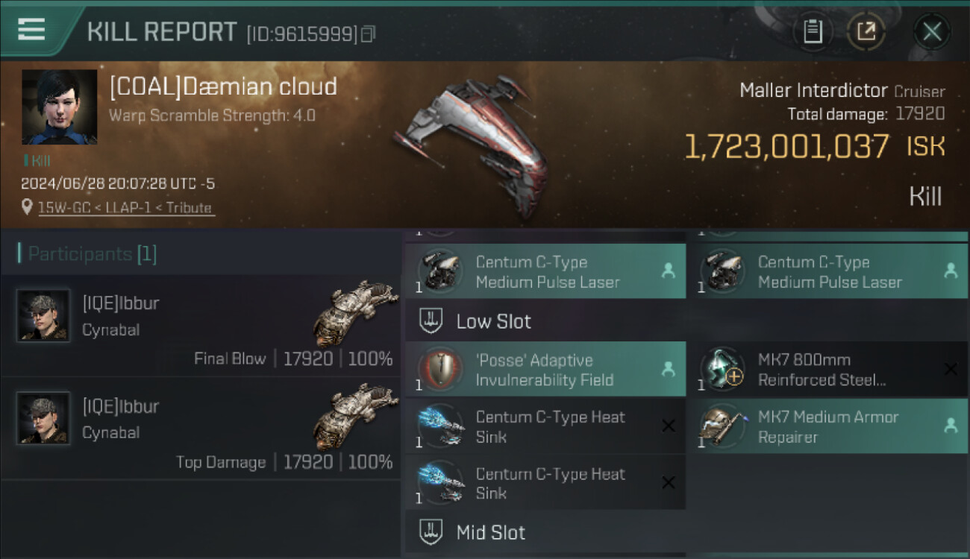Toggle the Participants list header
This screenshot has height=559, width=970.
coord(87,253)
